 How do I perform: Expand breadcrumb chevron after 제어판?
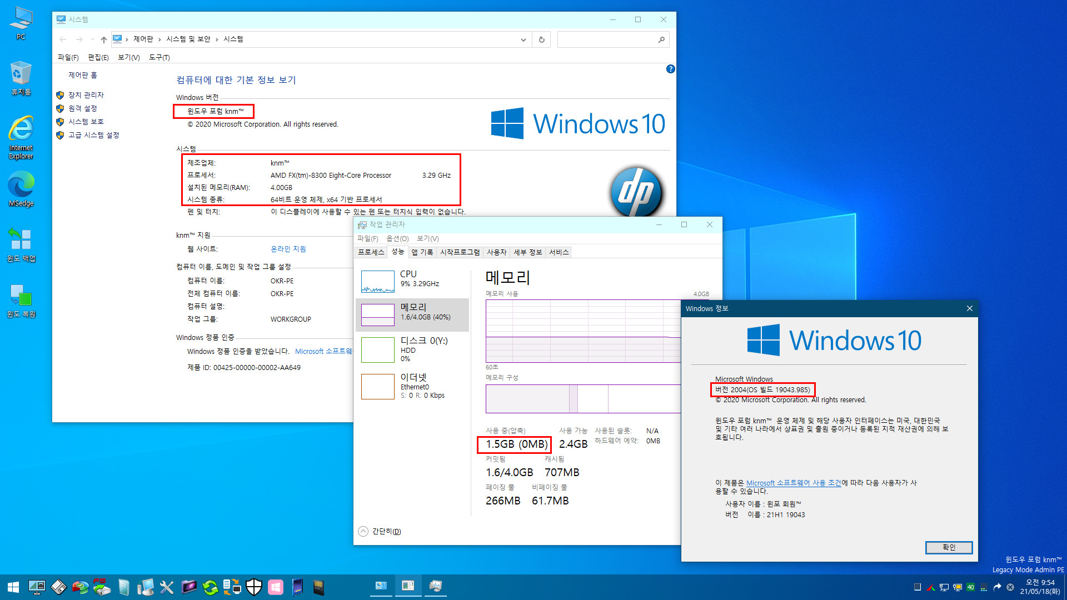point(159,39)
